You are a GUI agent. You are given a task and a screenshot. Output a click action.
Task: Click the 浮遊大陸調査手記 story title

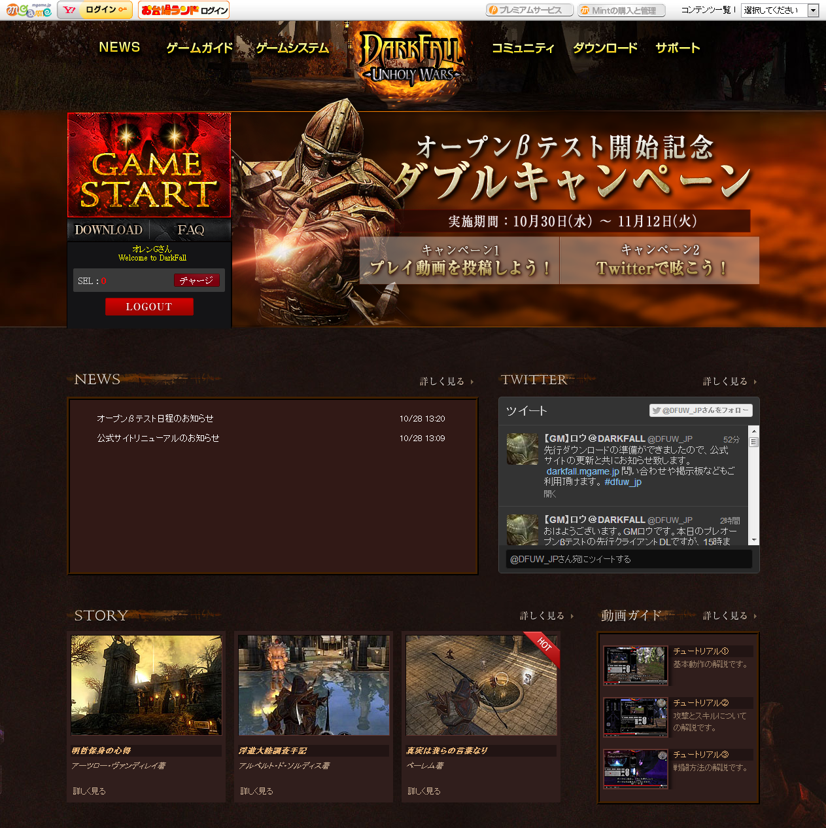point(273,751)
